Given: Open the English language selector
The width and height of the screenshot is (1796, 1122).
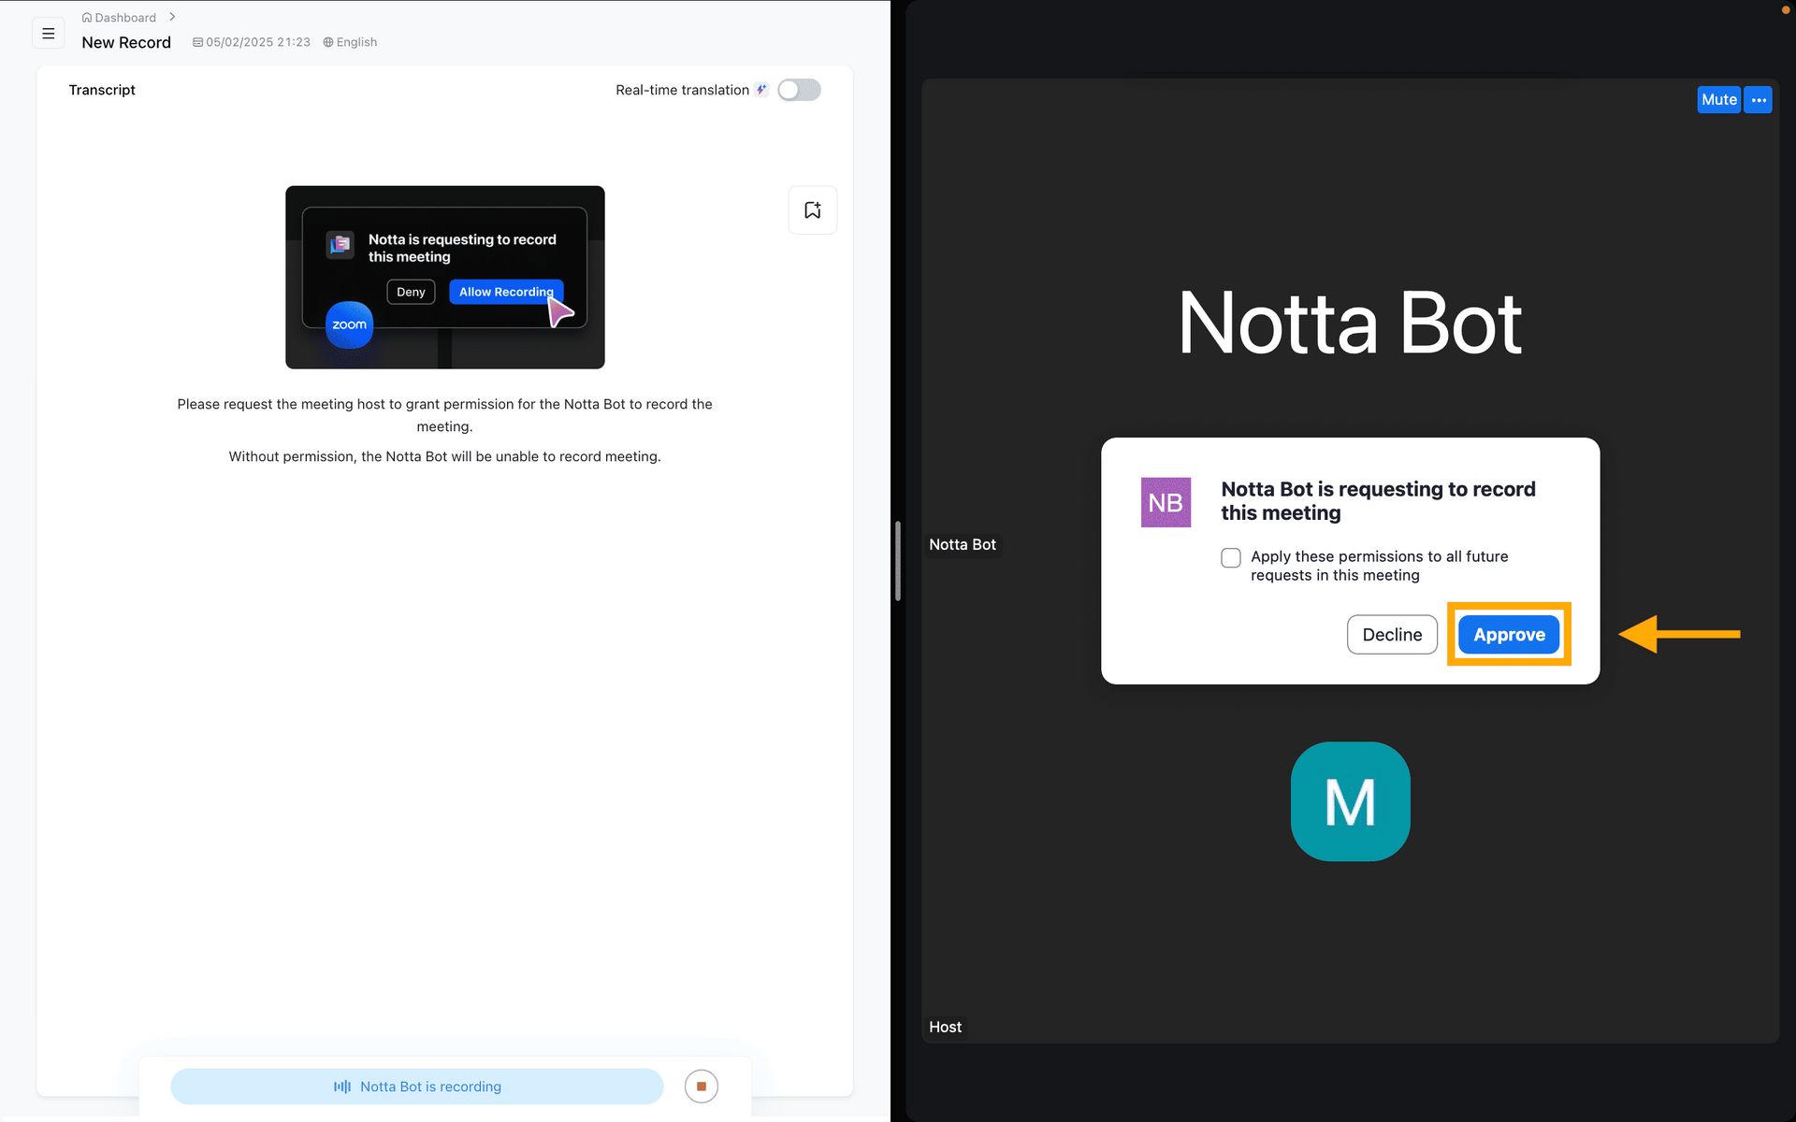Looking at the screenshot, I should [350, 42].
